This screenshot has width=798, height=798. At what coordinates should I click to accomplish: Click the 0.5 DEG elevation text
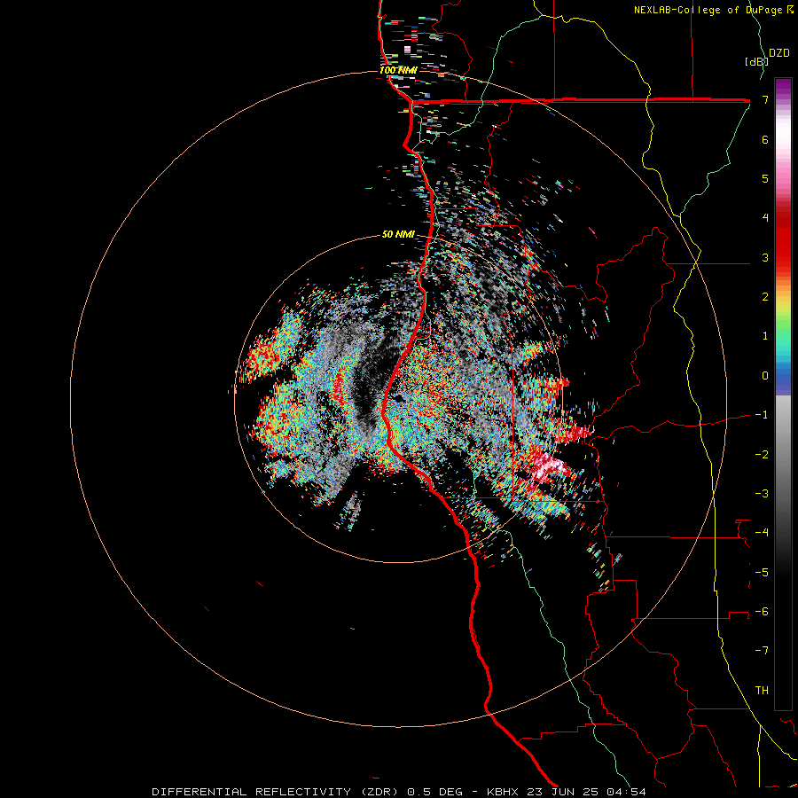click(434, 792)
